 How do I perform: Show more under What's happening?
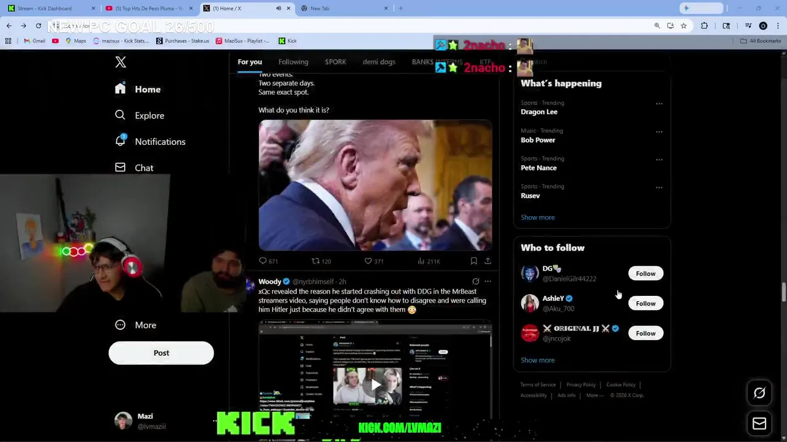tap(537, 217)
